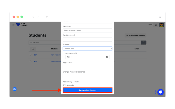175x109 pixels.
Task: Click the yellow minimize window button
Action: [x=18, y=17]
